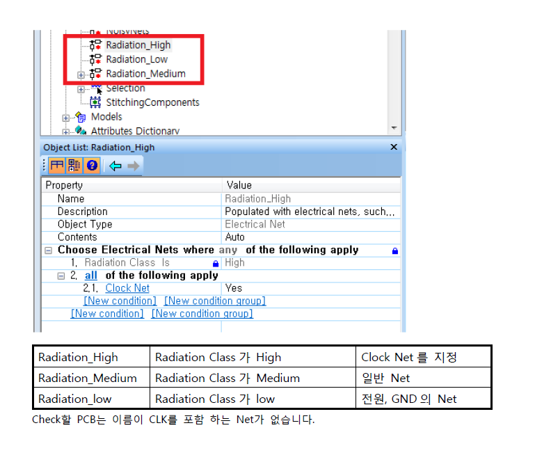Open the Clock Net condition link
This screenshot has height=453, width=535.
pyautogui.click(x=127, y=288)
